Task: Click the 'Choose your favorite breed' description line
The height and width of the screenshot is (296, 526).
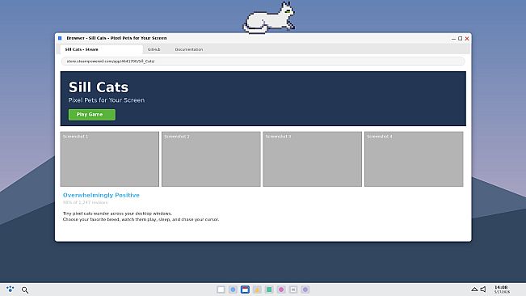Action: pos(141,219)
